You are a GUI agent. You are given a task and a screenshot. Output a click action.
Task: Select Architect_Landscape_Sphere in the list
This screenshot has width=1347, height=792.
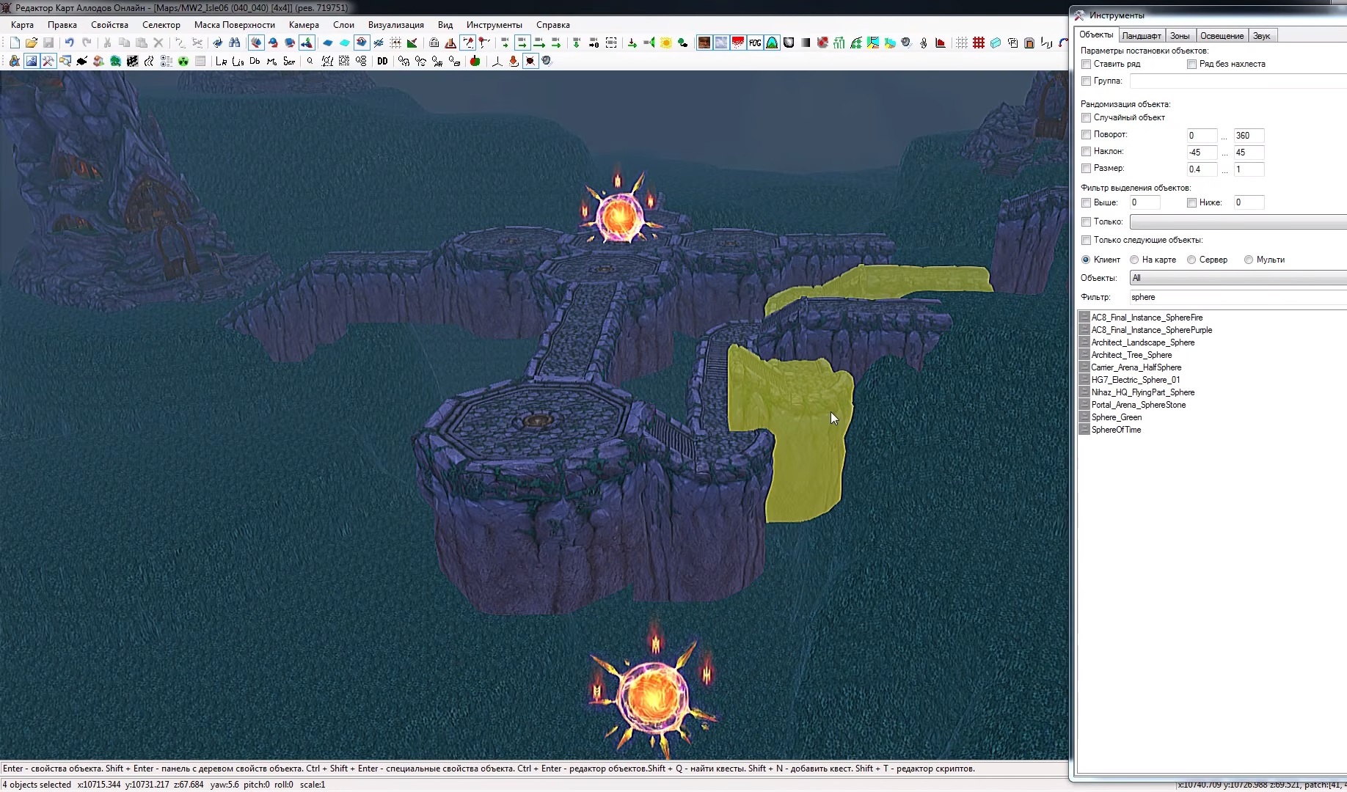click(x=1142, y=342)
